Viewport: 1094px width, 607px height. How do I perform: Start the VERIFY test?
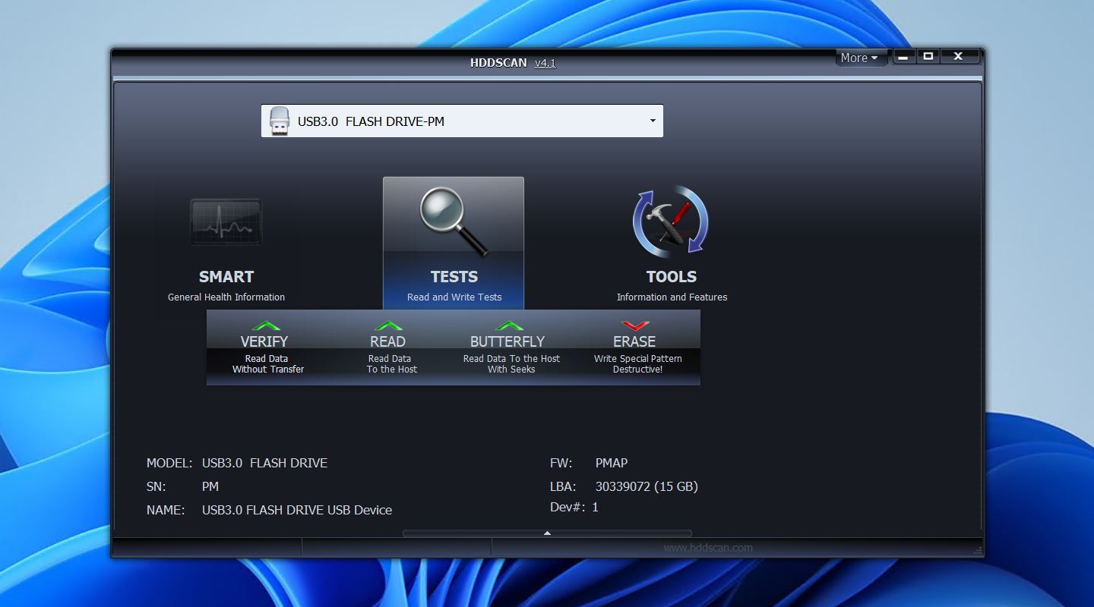click(x=265, y=341)
